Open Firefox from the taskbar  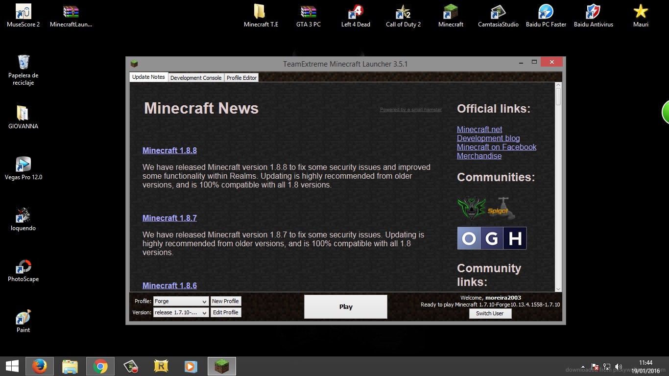click(40, 366)
